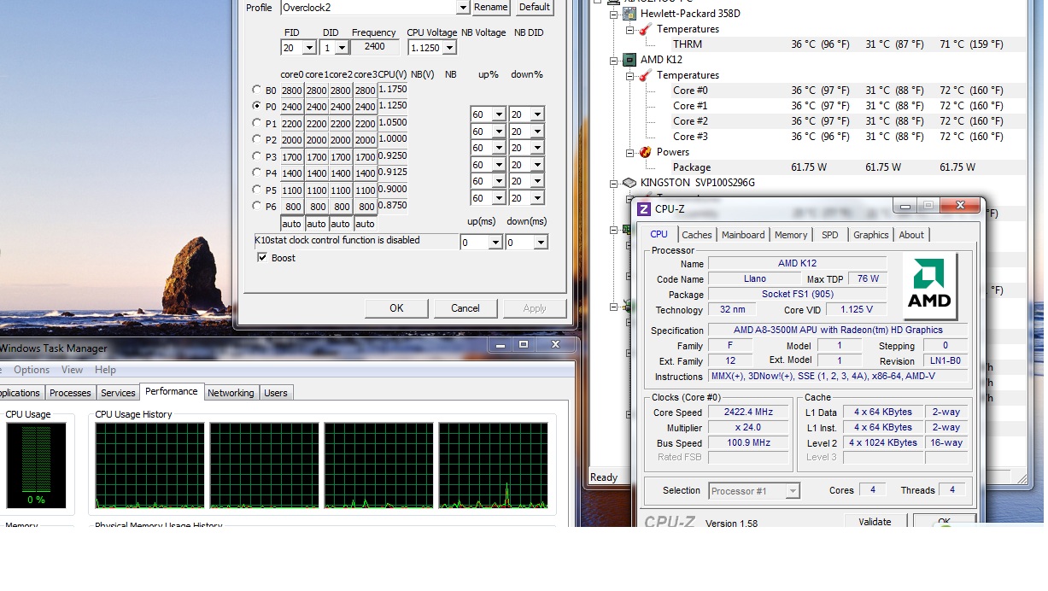
Task: Select the P6 state radio button
Action: pos(257,206)
